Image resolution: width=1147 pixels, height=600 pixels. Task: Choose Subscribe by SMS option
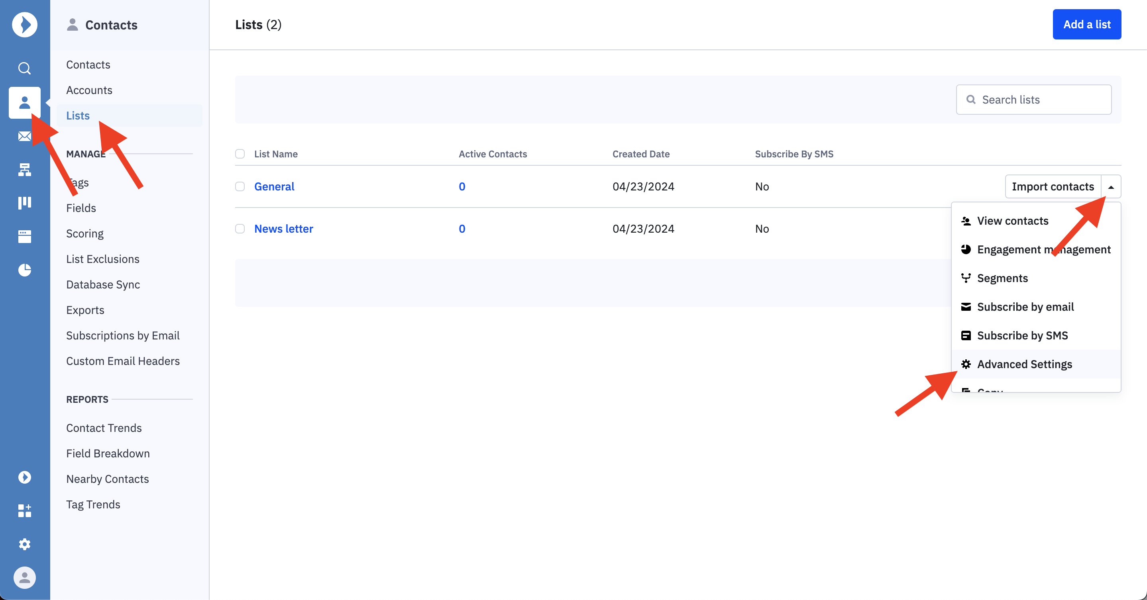point(1036,335)
